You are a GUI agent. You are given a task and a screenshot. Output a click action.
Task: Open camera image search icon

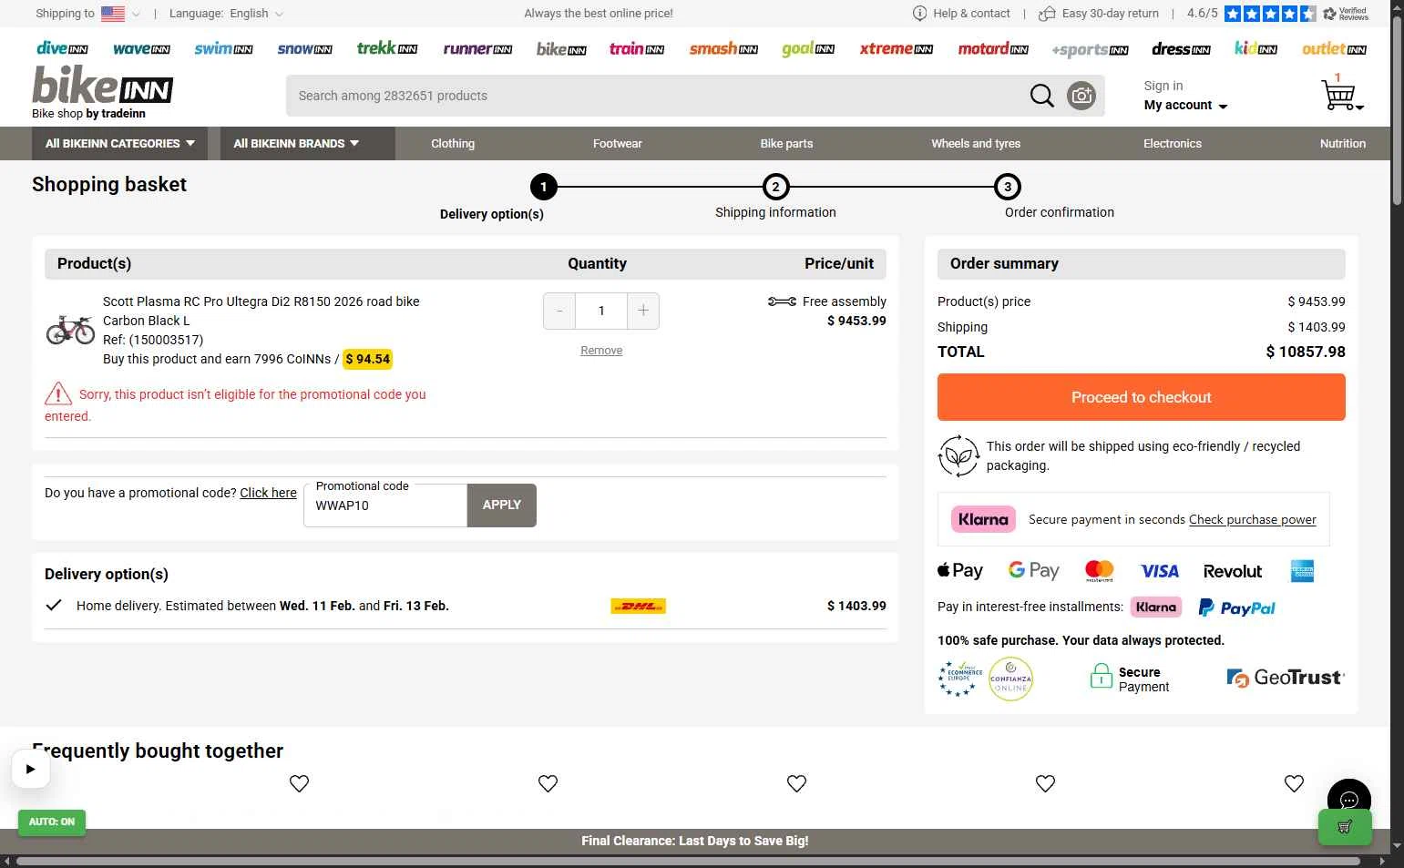click(x=1081, y=96)
